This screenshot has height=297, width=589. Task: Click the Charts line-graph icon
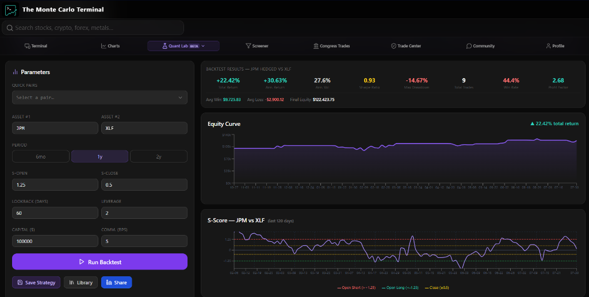point(104,46)
